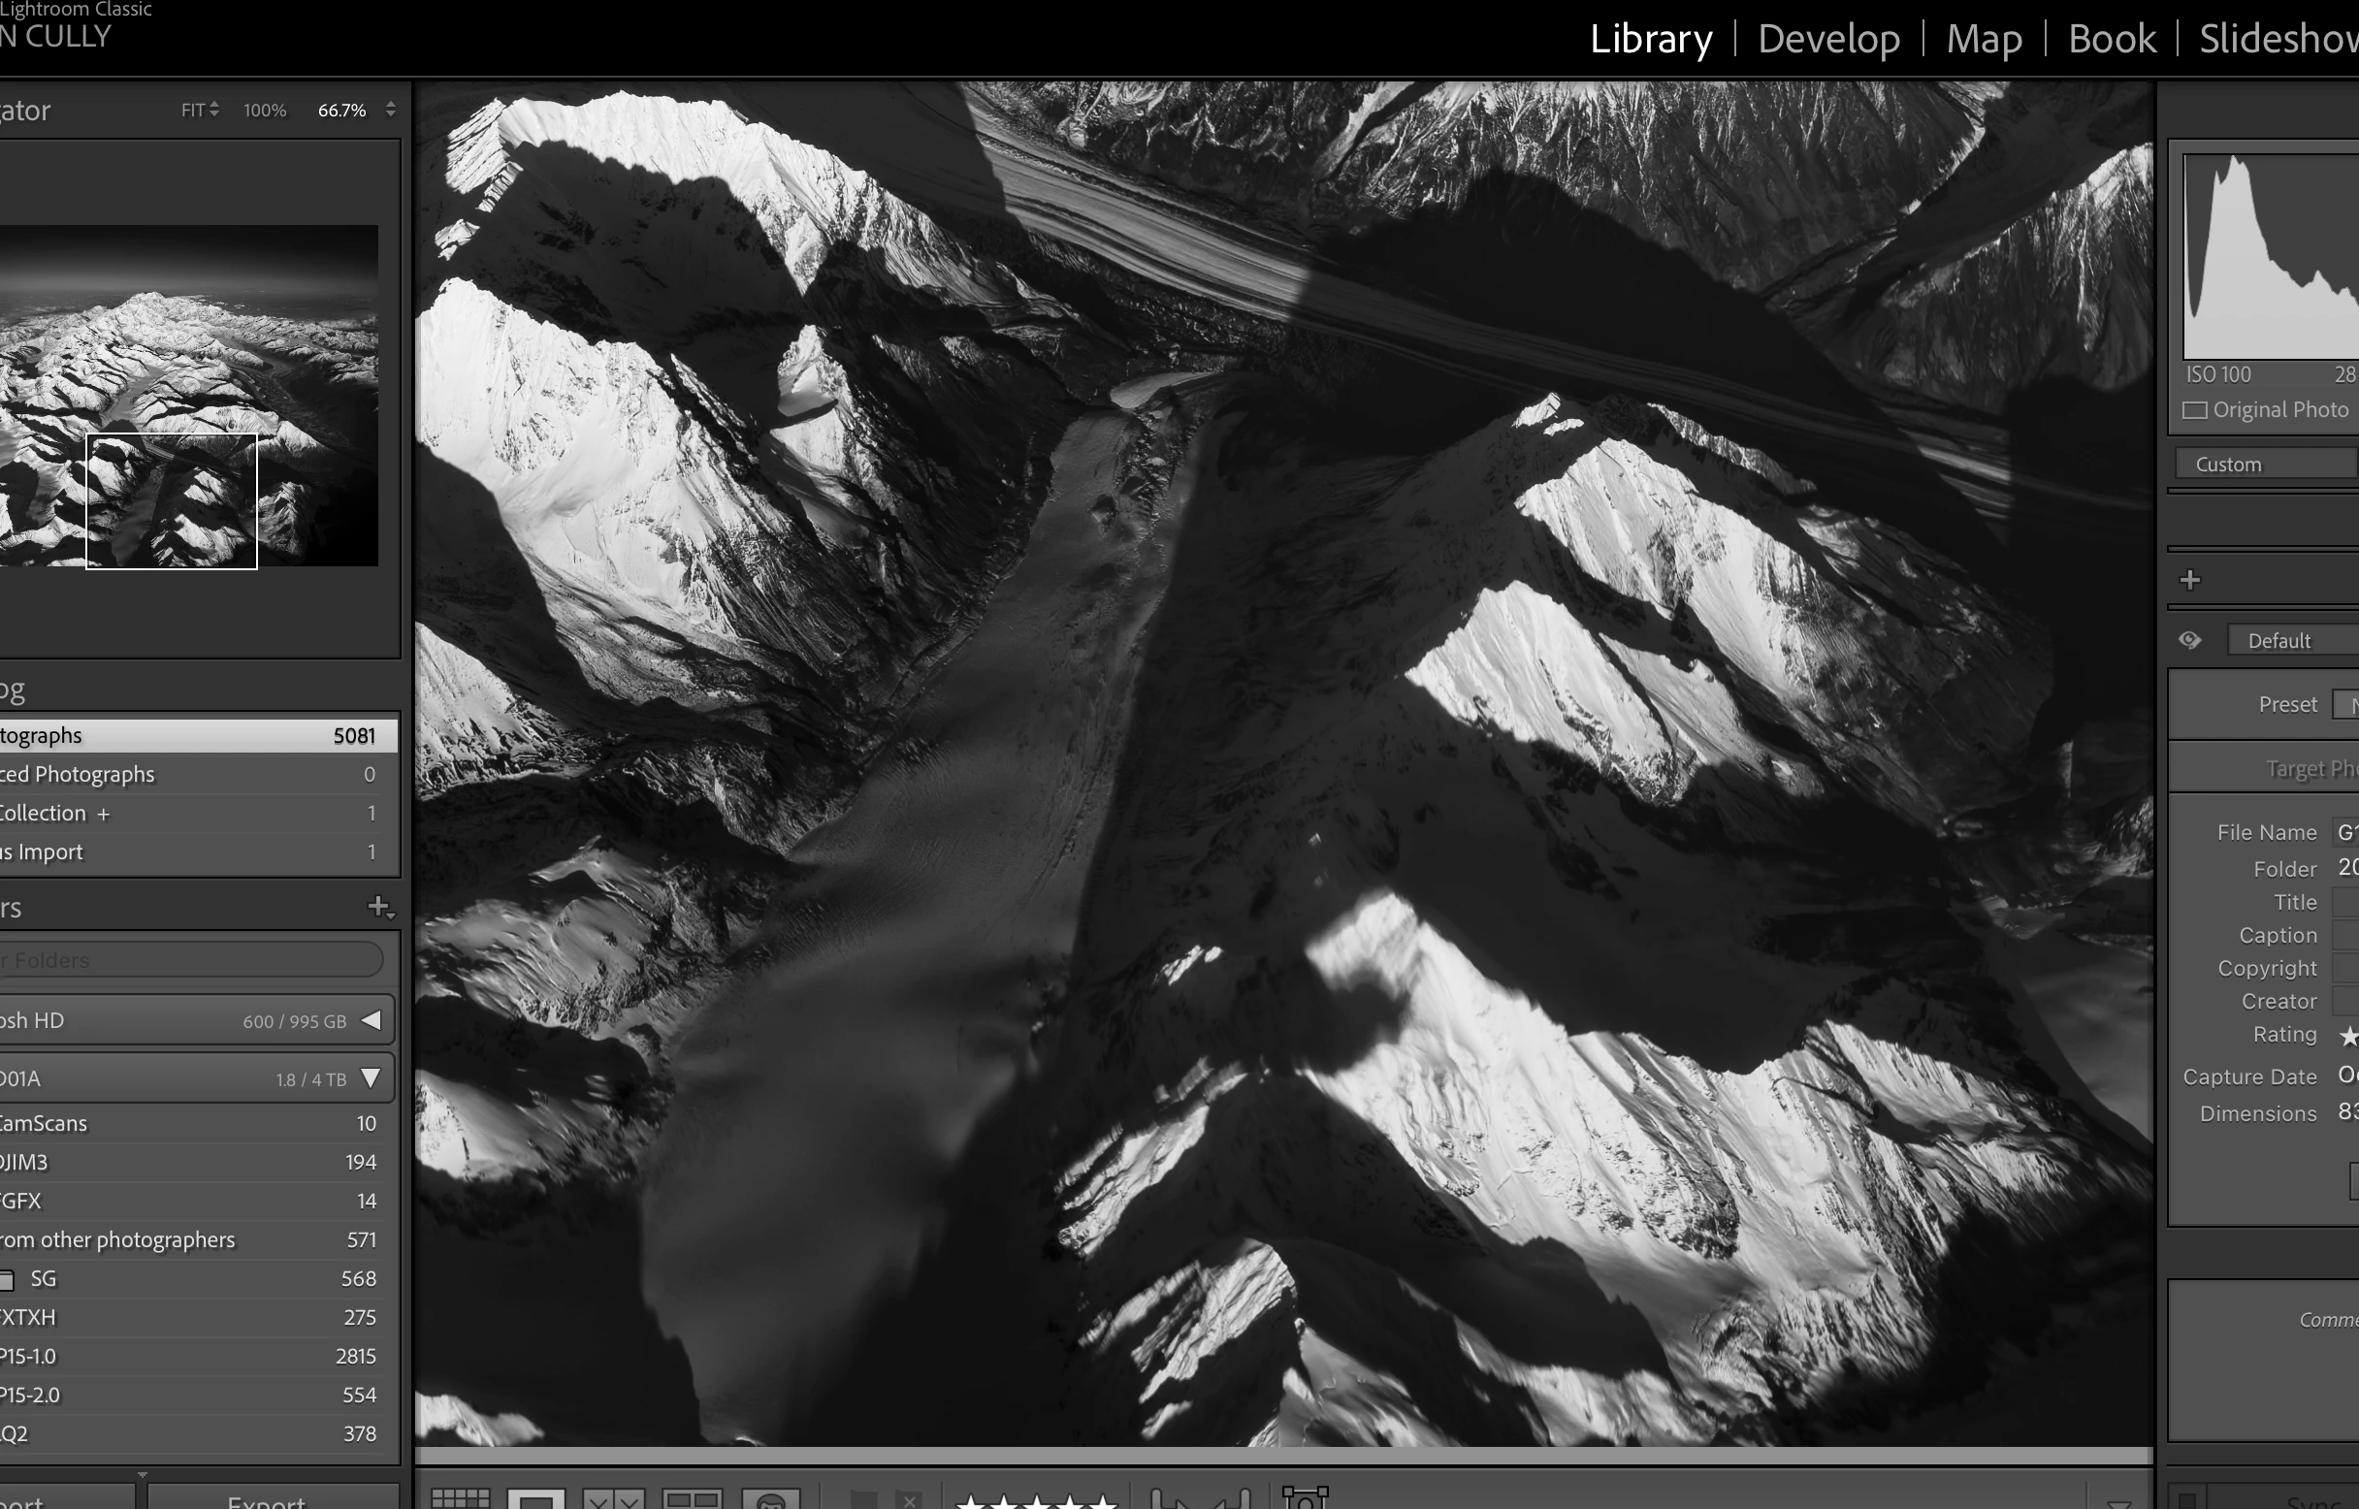Screen dimensions: 2359x1509
Task: Switch to Grid view icon
Action: click(460, 1498)
